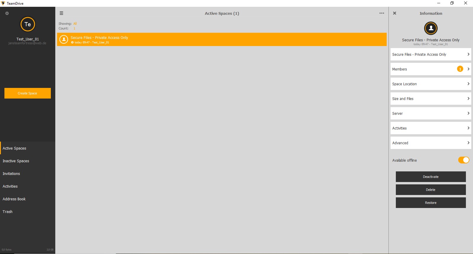Open Inactive Spaces in the sidebar

pos(27,161)
